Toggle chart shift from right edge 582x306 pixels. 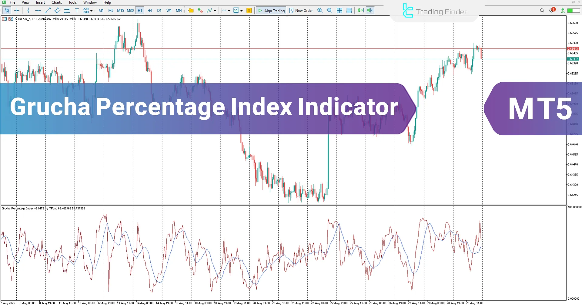click(x=370, y=11)
